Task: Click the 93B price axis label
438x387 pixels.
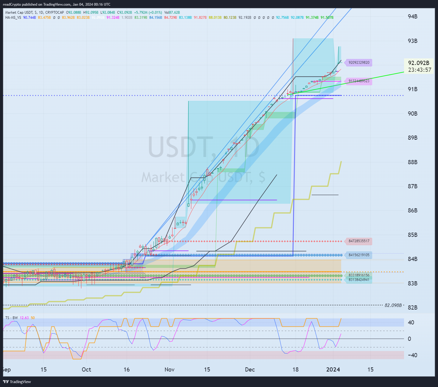Action: pyautogui.click(x=413, y=41)
